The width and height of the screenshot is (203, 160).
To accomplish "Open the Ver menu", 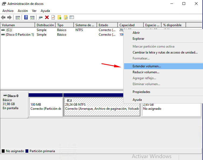I will coord(34,11).
